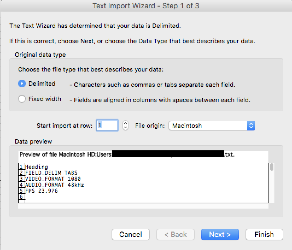The height and width of the screenshot is (250, 292).
Task: Click the FPS 23.976 preview line
Action: (x=42, y=191)
